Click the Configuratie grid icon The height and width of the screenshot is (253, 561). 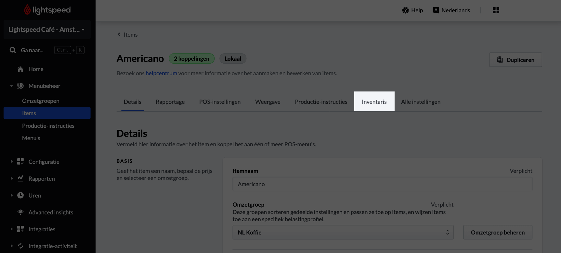(x=20, y=162)
